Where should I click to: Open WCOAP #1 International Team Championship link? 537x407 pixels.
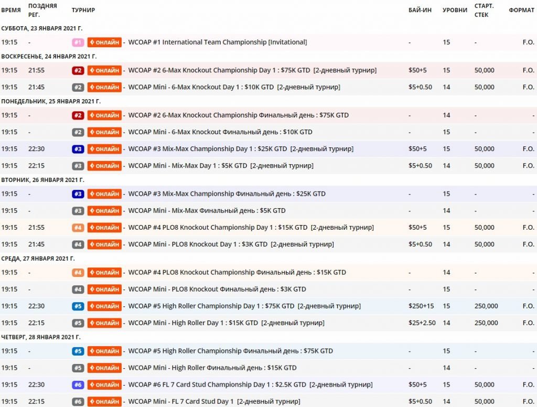pos(218,42)
